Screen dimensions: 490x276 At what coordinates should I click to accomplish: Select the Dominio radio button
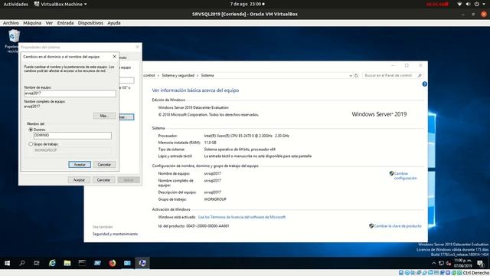(31, 130)
